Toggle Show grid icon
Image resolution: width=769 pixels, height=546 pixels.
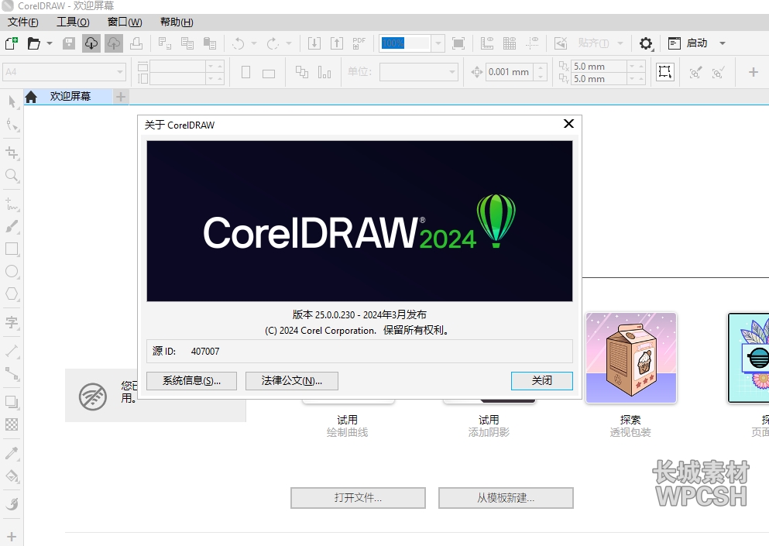[x=510, y=43]
